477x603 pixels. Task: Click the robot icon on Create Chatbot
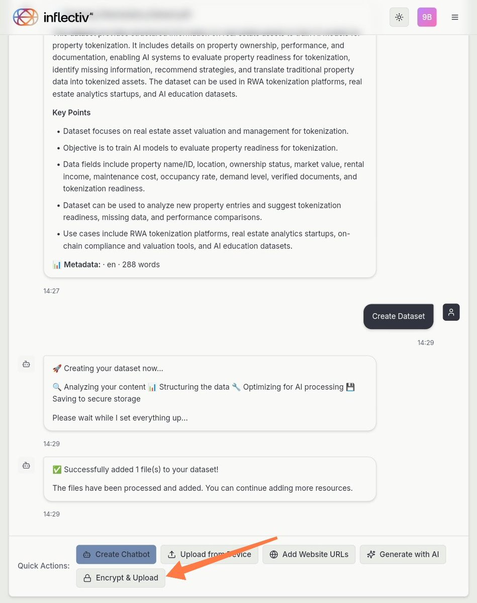(87, 555)
